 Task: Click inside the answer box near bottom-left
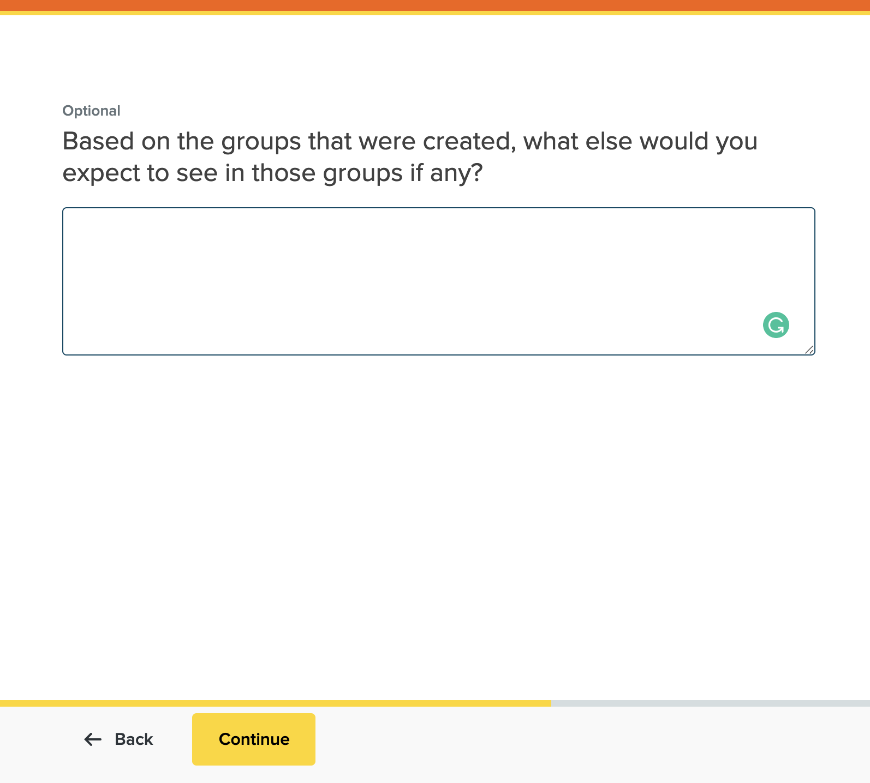(x=87, y=338)
